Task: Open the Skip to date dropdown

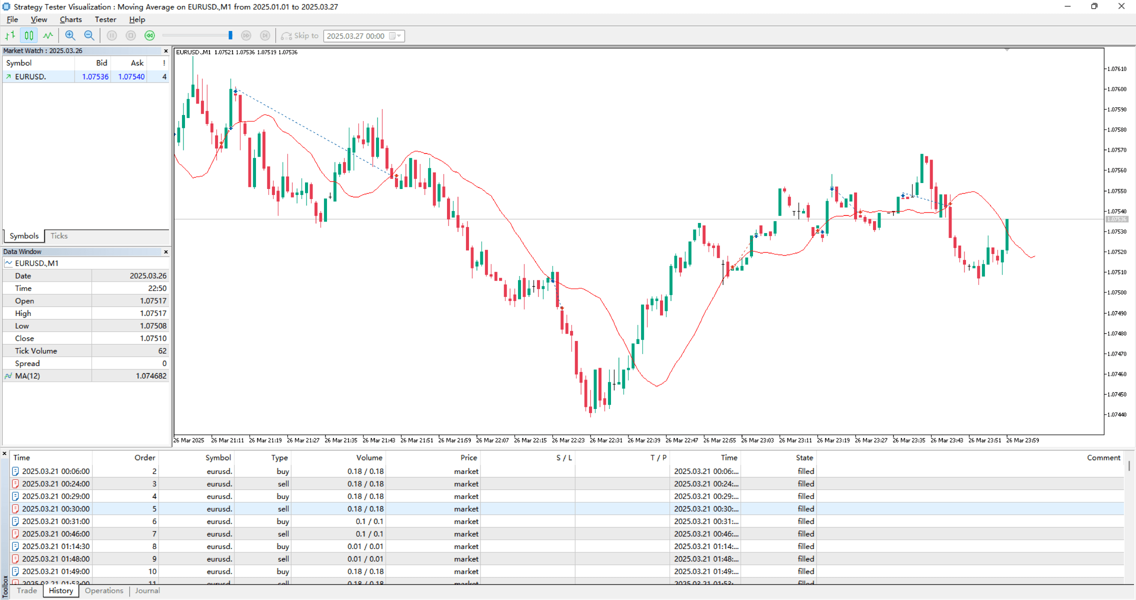Action: (398, 36)
